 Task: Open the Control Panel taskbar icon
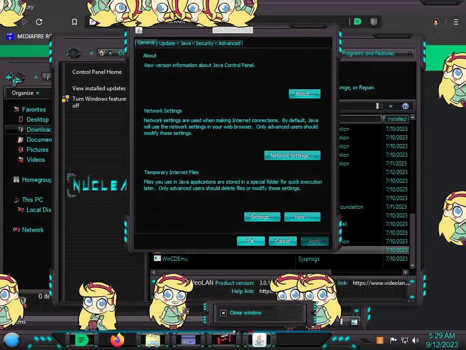[x=188, y=340]
